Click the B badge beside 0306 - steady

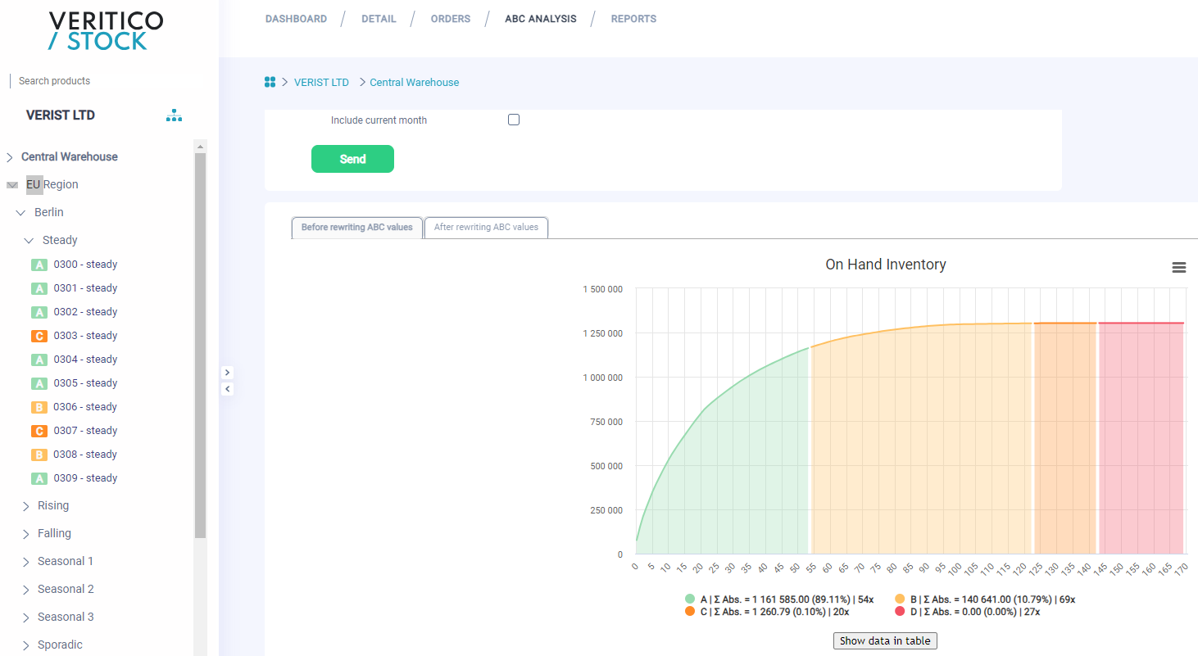click(39, 407)
